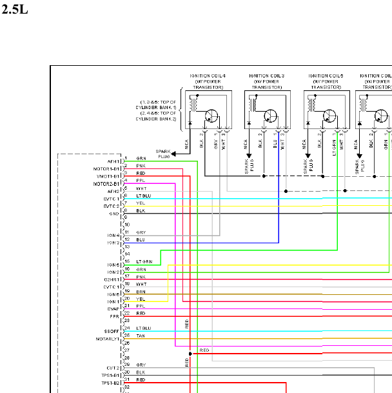
Task: Click the TPS1-B1 pin label
Action: 110,376
